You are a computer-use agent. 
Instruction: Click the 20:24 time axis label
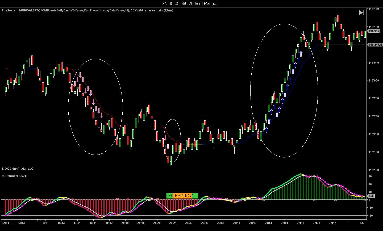(173, 223)
